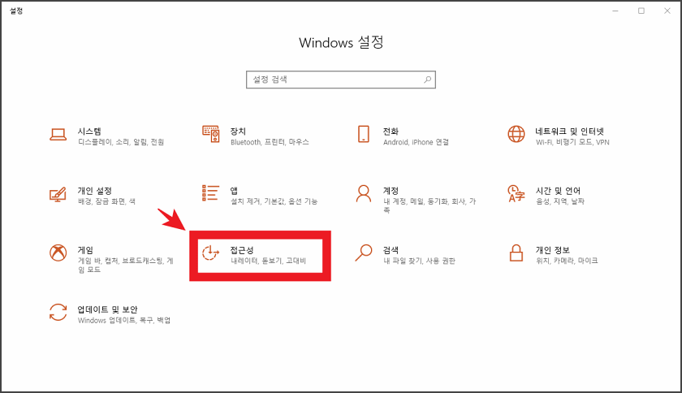Click the text Windows 업데이트, 복구, 백업

tap(124, 321)
